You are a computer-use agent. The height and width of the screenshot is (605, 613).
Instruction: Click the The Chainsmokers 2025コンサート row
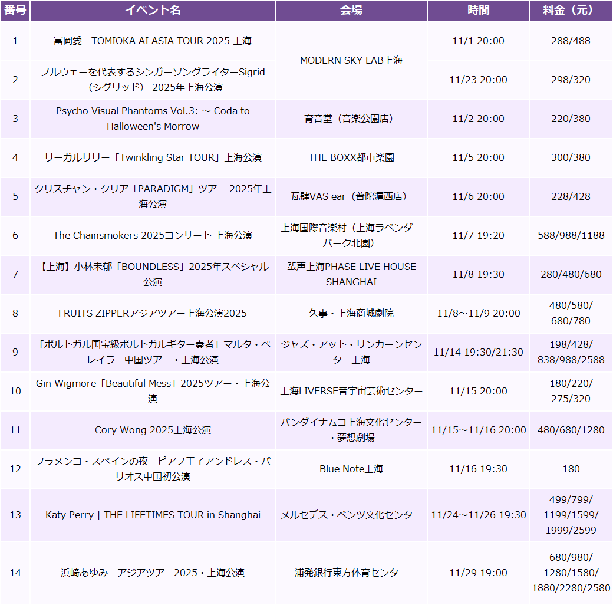[151, 235]
